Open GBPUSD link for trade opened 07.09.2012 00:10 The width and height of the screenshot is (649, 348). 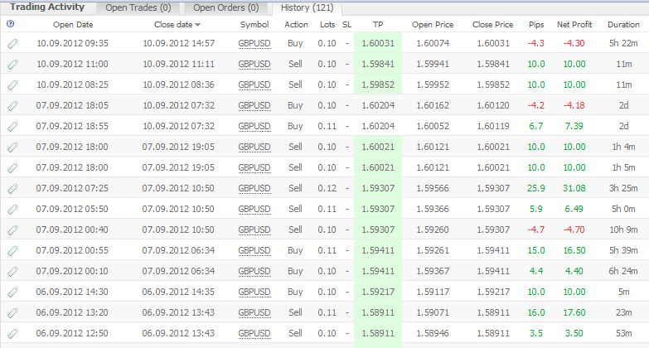click(254, 271)
